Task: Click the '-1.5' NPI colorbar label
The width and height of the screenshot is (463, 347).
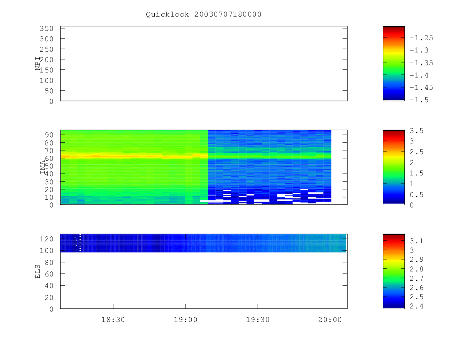Action: click(x=419, y=100)
